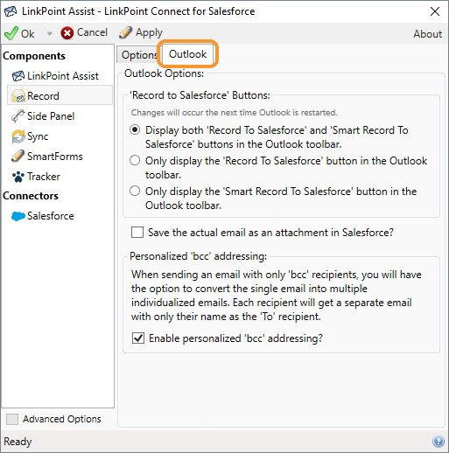This screenshot has width=449, height=453.
Task: Toggle the Advanced Options checkbox
Action: 12,419
